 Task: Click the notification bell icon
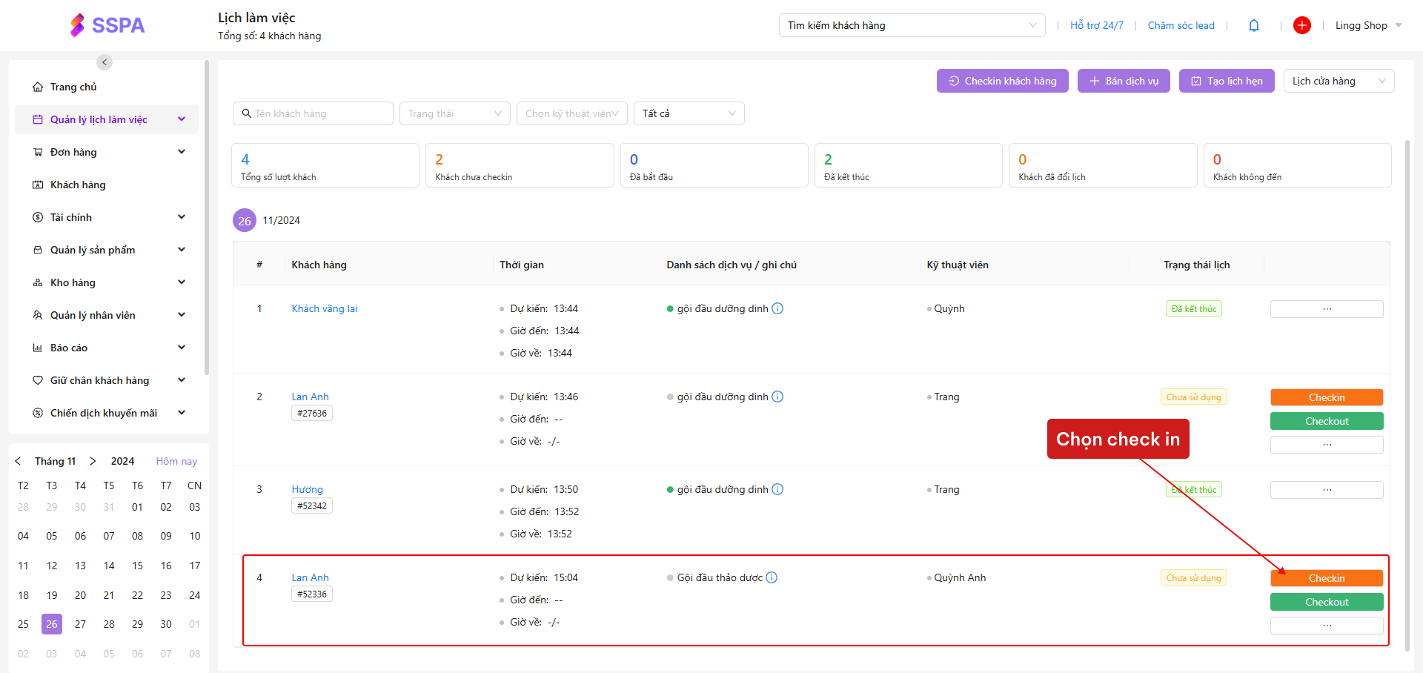tap(1253, 26)
